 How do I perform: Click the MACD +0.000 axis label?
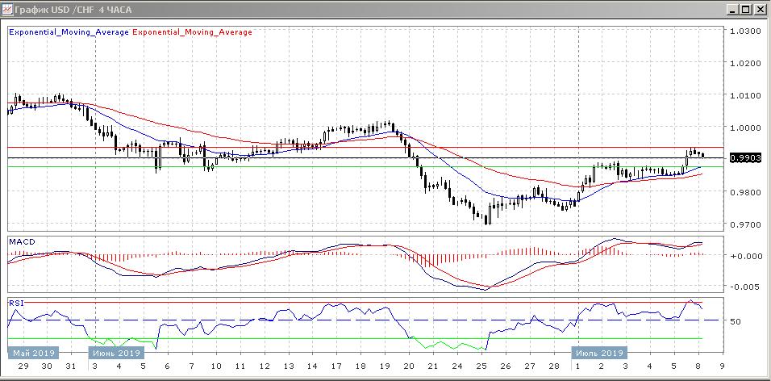pos(744,256)
